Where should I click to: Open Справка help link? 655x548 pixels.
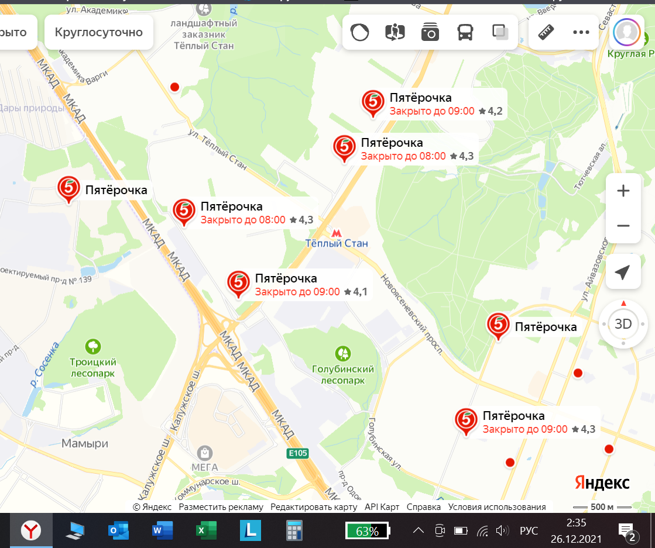tap(424, 507)
